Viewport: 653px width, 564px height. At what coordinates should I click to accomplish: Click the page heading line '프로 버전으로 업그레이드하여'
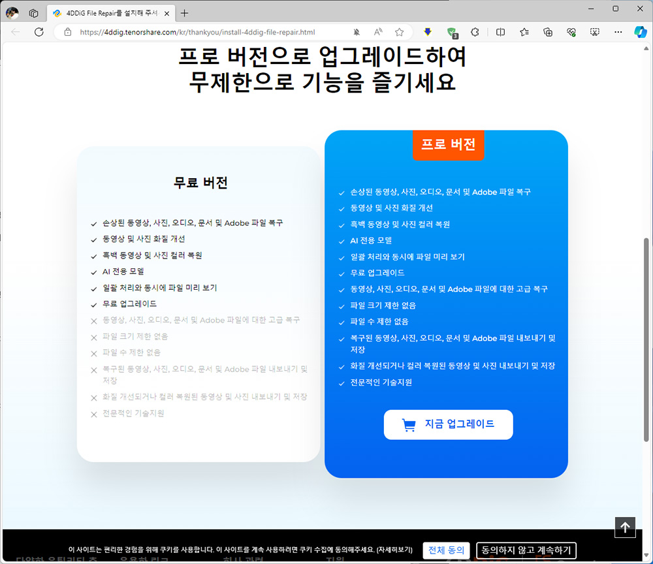(x=322, y=56)
